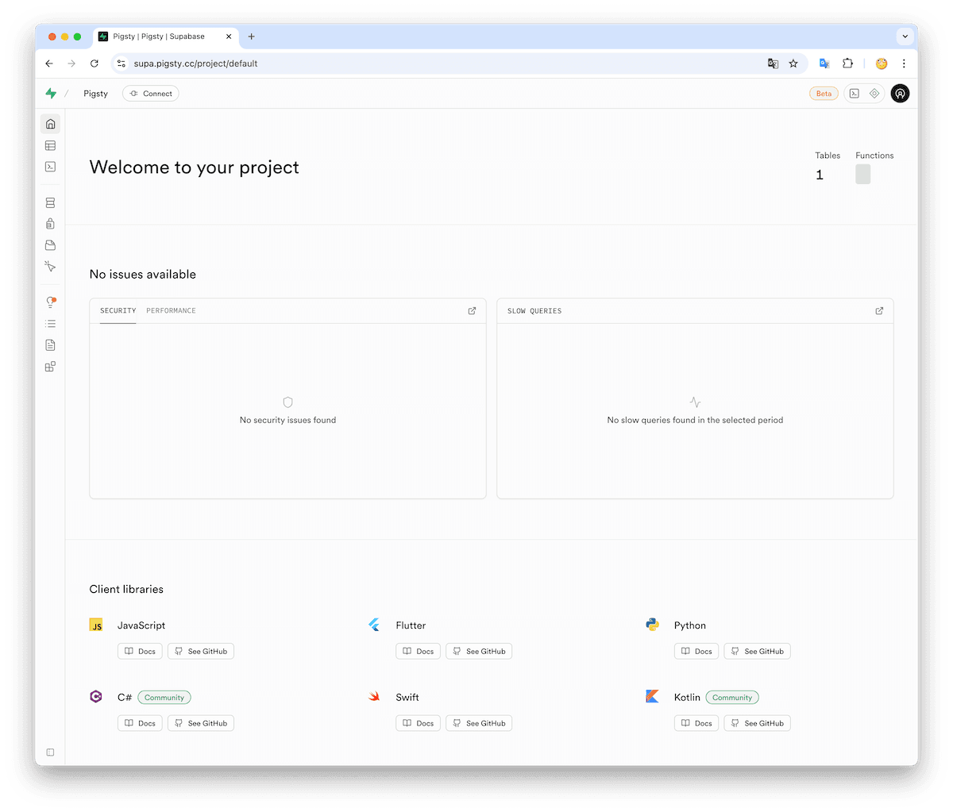The height and width of the screenshot is (812, 953).
Task: Open Storage via the sidebar folder icon
Action: [x=50, y=245]
